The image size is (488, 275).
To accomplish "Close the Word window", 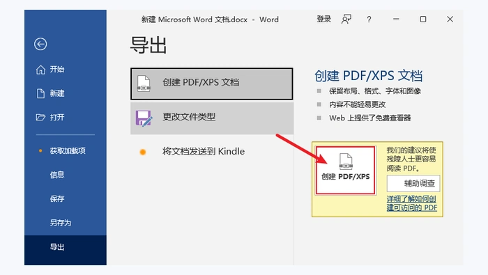I will click(450, 19).
